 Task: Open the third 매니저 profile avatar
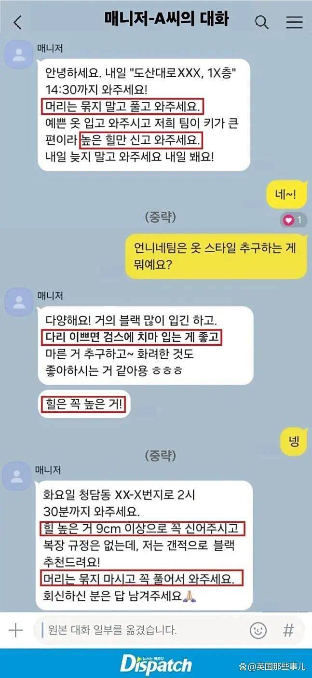coord(17,476)
